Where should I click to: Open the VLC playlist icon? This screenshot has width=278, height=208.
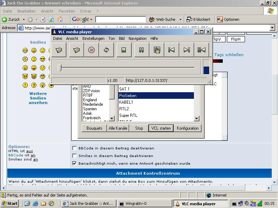pos(157,50)
